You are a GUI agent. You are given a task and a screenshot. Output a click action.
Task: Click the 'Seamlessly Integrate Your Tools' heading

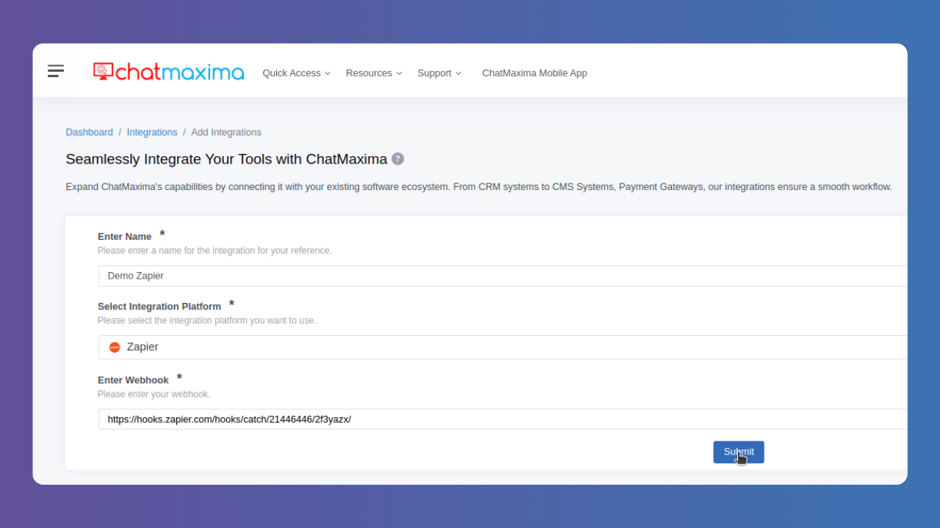coord(226,159)
